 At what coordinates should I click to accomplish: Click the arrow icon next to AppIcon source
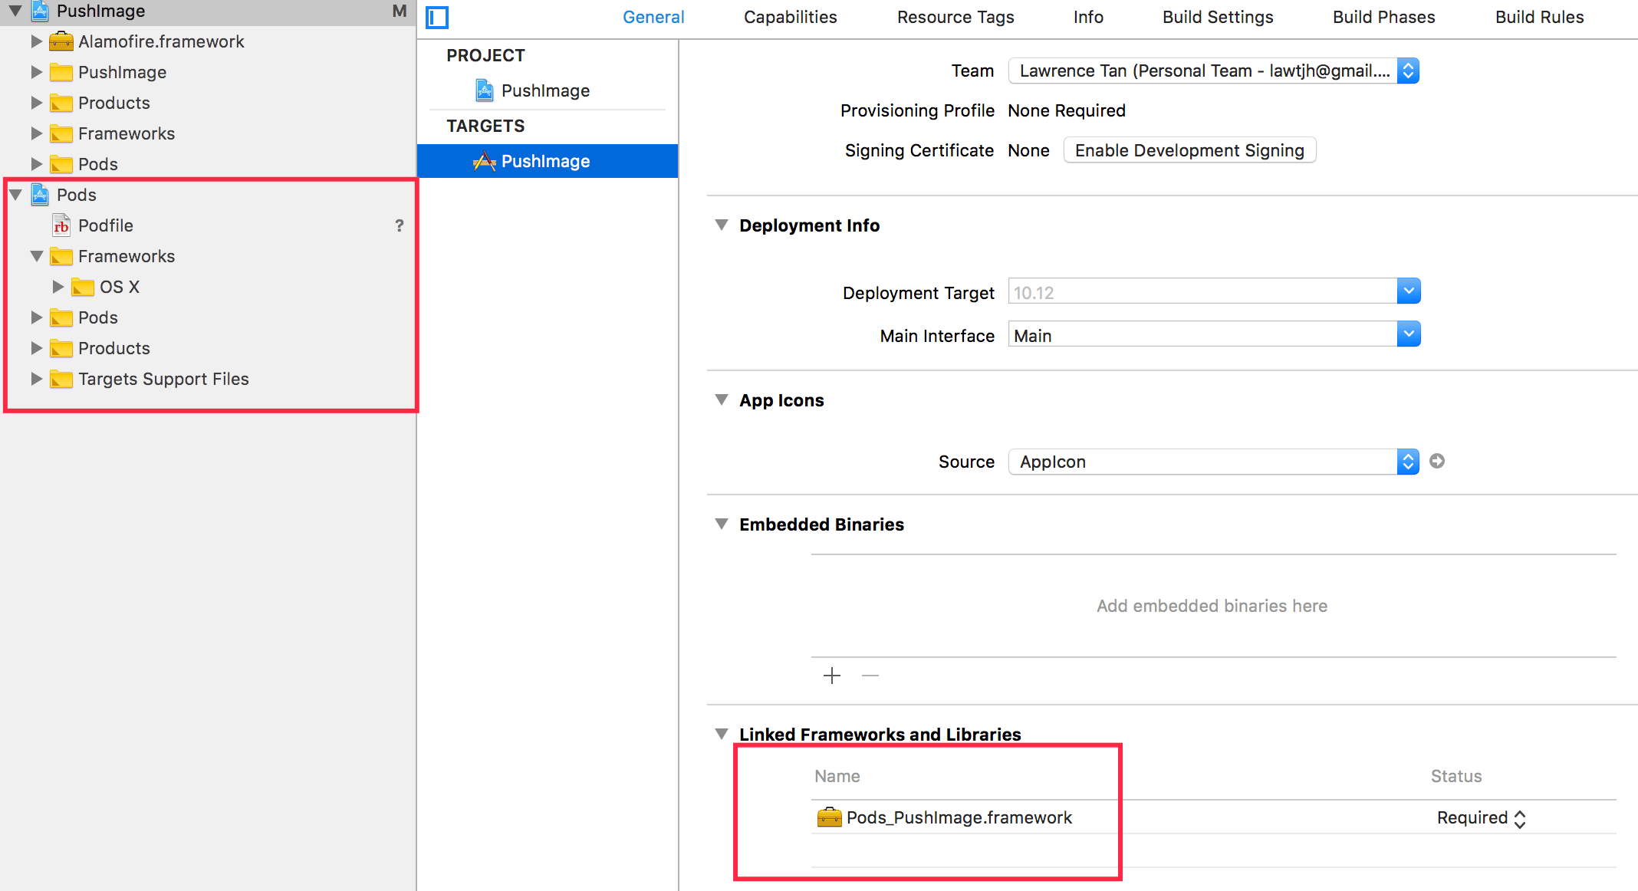[x=1437, y=461]
